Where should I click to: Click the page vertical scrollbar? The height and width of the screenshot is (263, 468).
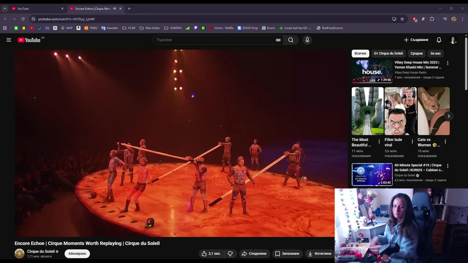(x=466, y=63)
